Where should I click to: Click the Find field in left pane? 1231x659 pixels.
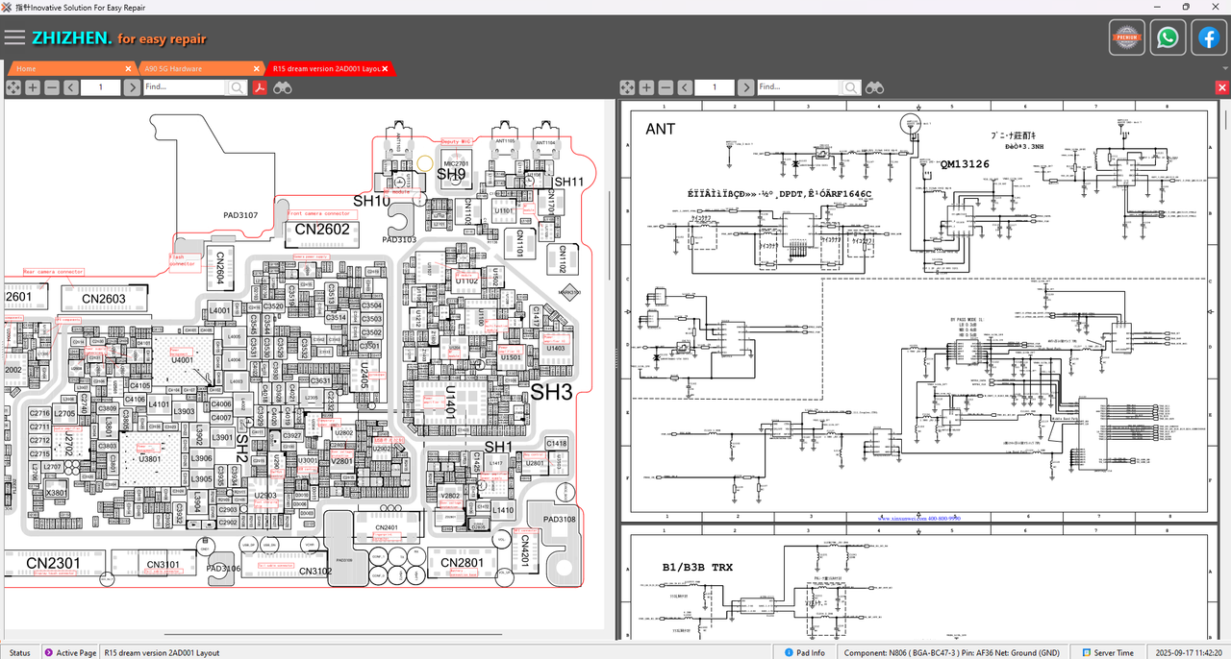[184, 87]
